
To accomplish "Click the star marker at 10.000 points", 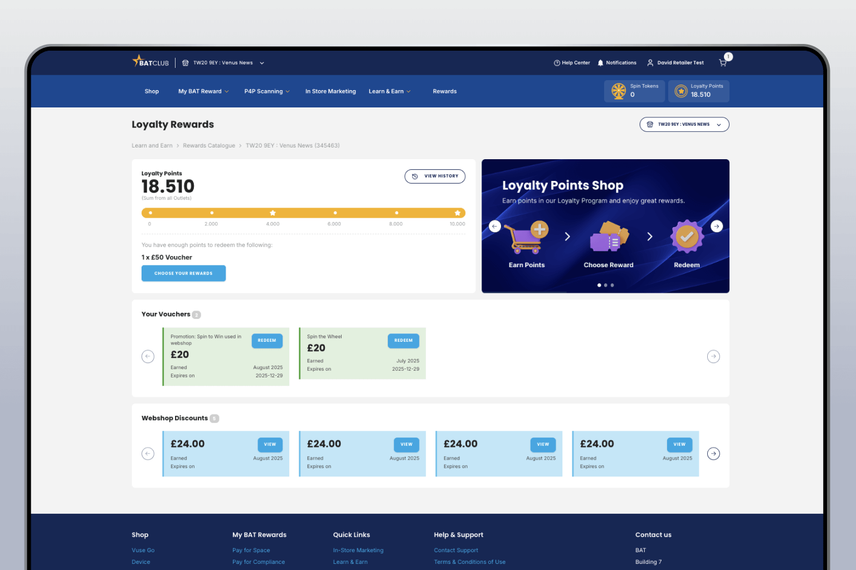I will tap(458, 213).
